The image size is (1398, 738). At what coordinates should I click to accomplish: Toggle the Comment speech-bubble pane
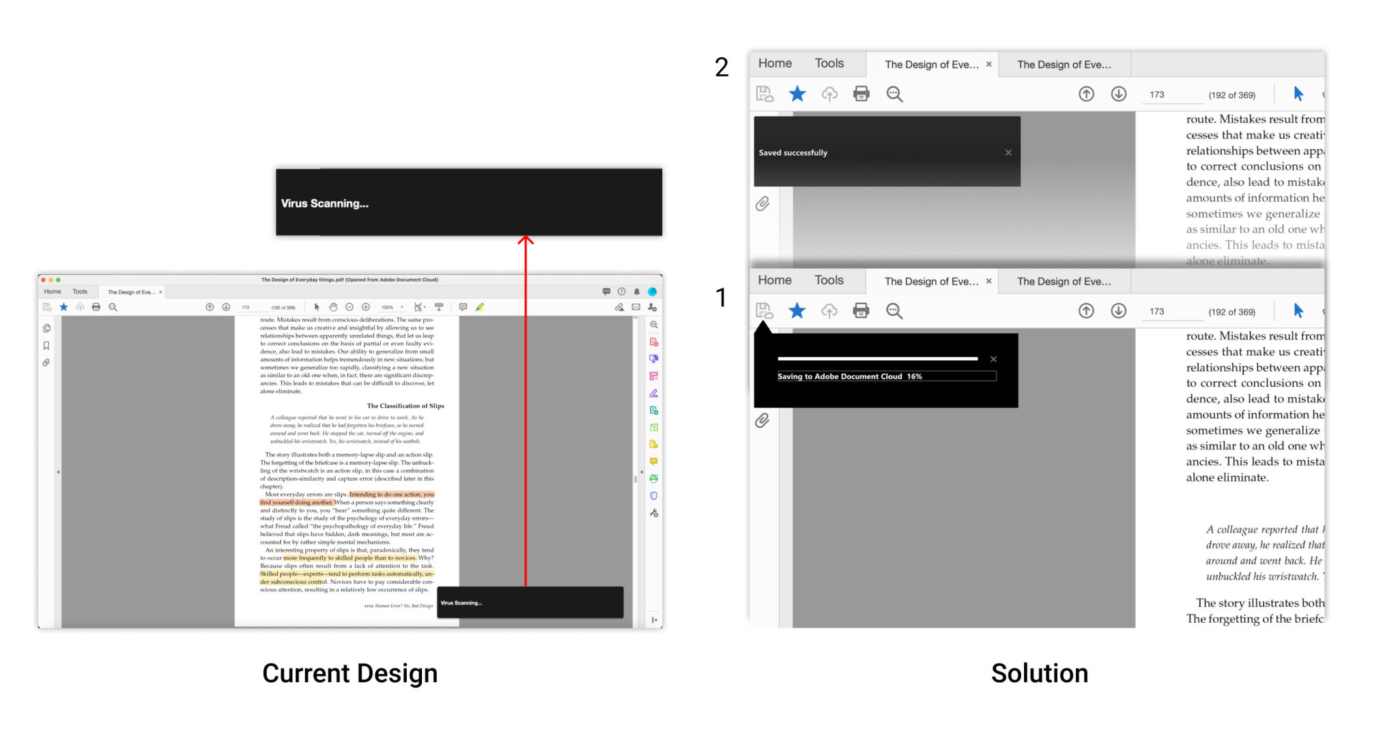point(463,308)
